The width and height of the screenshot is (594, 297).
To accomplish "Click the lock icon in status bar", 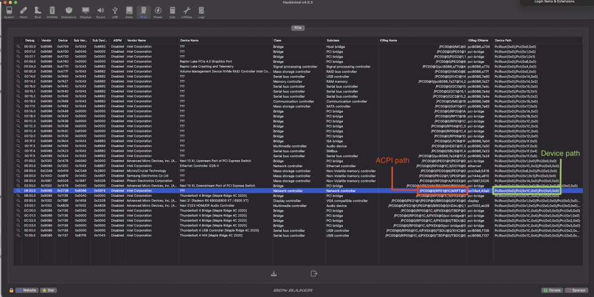I will tap(11, 290).
